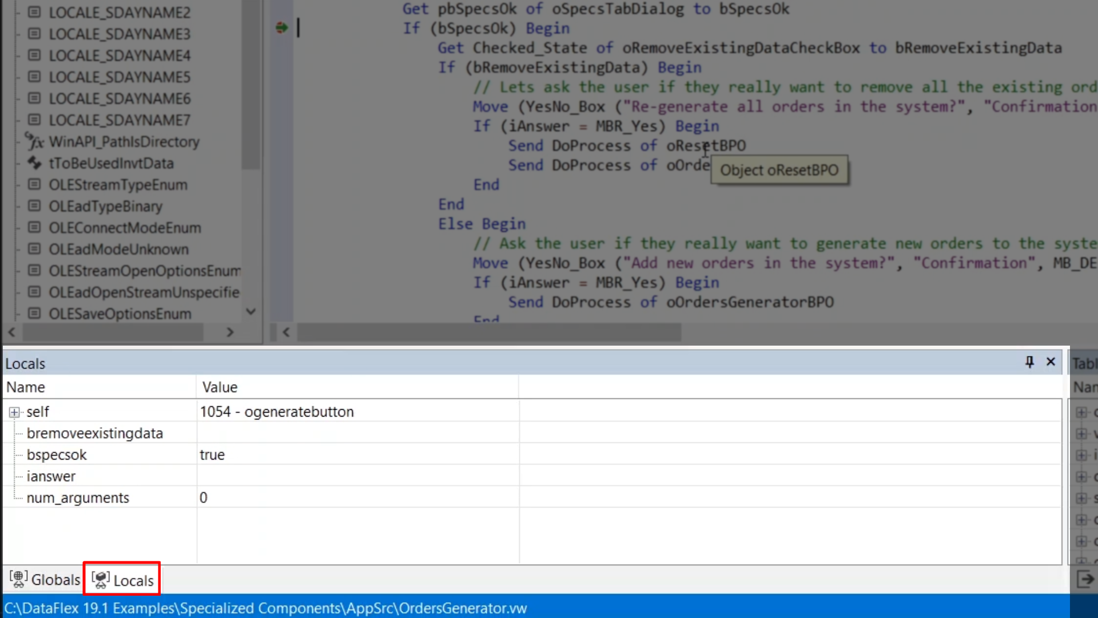The width and height of the screenshot is (1098, 618).
Task: Select the ianswer variable row
Action: (x=51, y=476)
